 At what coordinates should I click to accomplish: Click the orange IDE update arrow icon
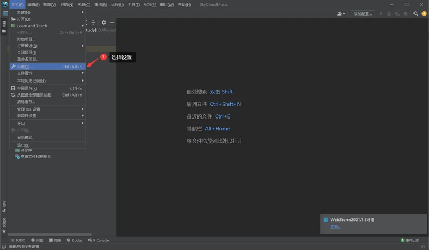coord(424,14)
